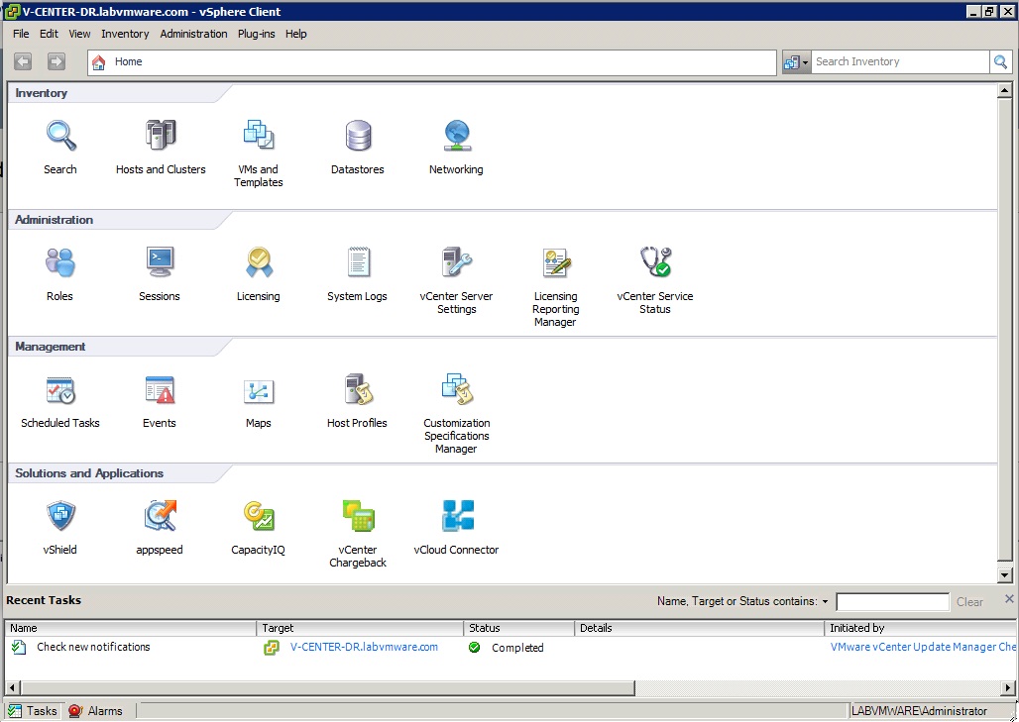Click the Home address bar field
1019x722 pixels.
click(432, 62)
